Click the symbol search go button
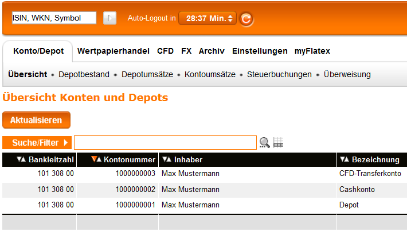The image size is (407, 232). (109, 18)
